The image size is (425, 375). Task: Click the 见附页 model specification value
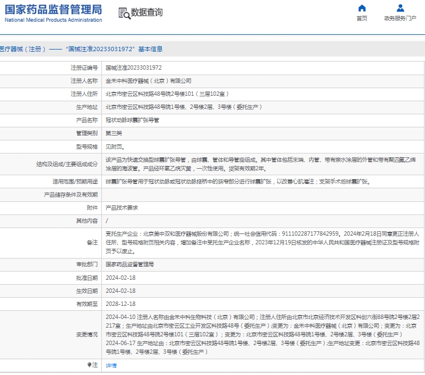[x=115, y=147]
